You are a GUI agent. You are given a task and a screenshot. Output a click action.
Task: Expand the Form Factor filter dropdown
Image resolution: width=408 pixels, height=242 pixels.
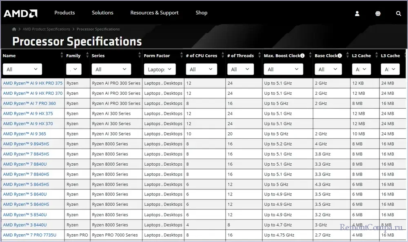(x=160, y=69)
